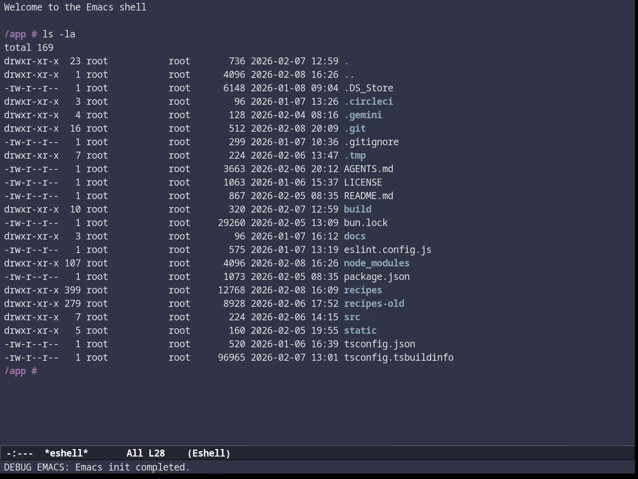This screenshot has height=479, width=638.
Task: Click the recipes directory name
Action: pos(363,290)
